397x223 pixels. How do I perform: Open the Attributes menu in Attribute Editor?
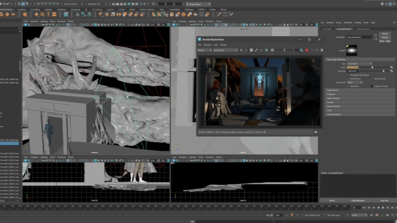pyautogui.click(x=348, y=23)
